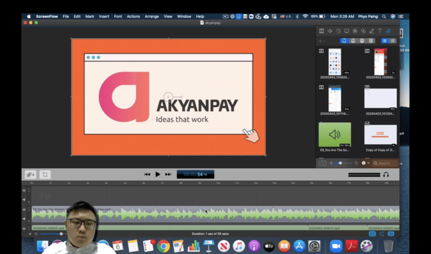Expand the top empty track height stepper
431x254 pixels.
(x=29, y=190)
